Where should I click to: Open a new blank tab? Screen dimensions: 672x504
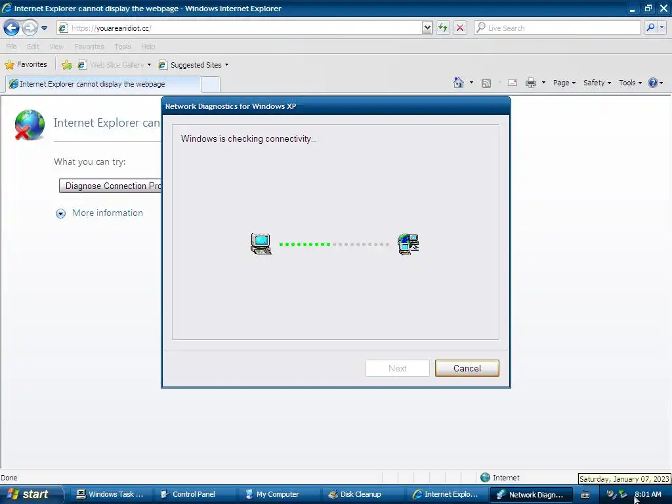[x=211, y=85]
